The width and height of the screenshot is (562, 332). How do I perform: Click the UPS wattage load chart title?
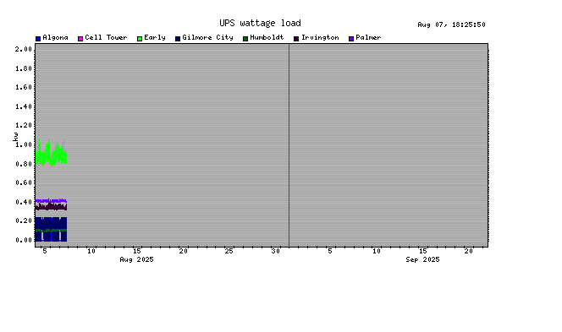pyautogui.click(x=260, y=24)
